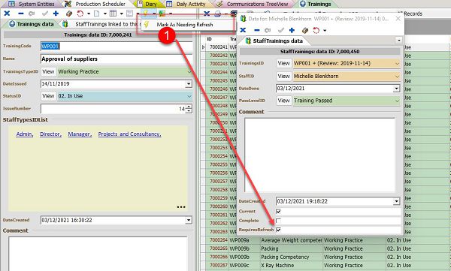Screen dimensions: 451x271
Task: Click the blue minus delete icon in Trainings toolbar
Action: point(21,14)
